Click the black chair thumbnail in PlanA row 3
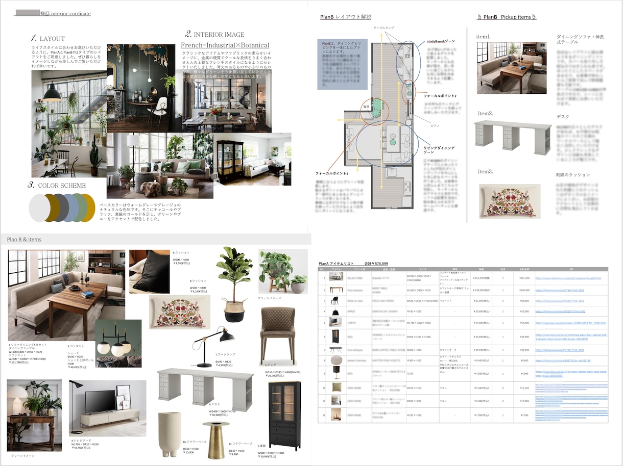This screenshot has width=623, height=466. click(x=336, y=301)
